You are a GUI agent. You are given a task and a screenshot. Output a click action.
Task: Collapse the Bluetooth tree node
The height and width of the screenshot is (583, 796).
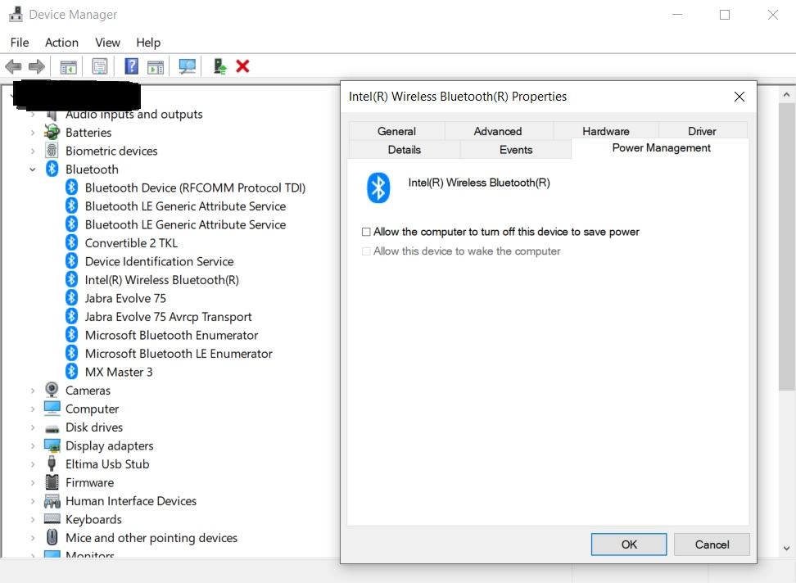pos(33,169)
